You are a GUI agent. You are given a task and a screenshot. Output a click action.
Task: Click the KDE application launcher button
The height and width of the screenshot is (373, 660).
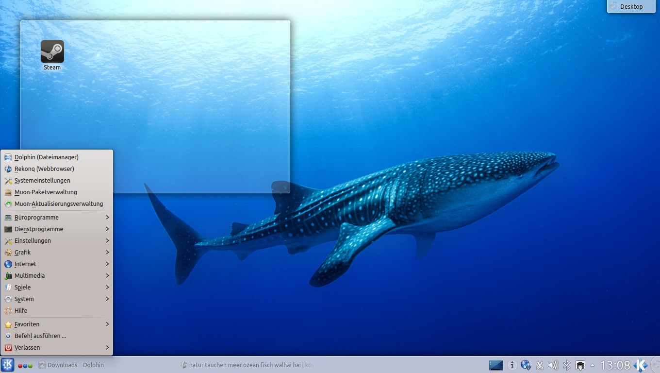click(8, 365)
